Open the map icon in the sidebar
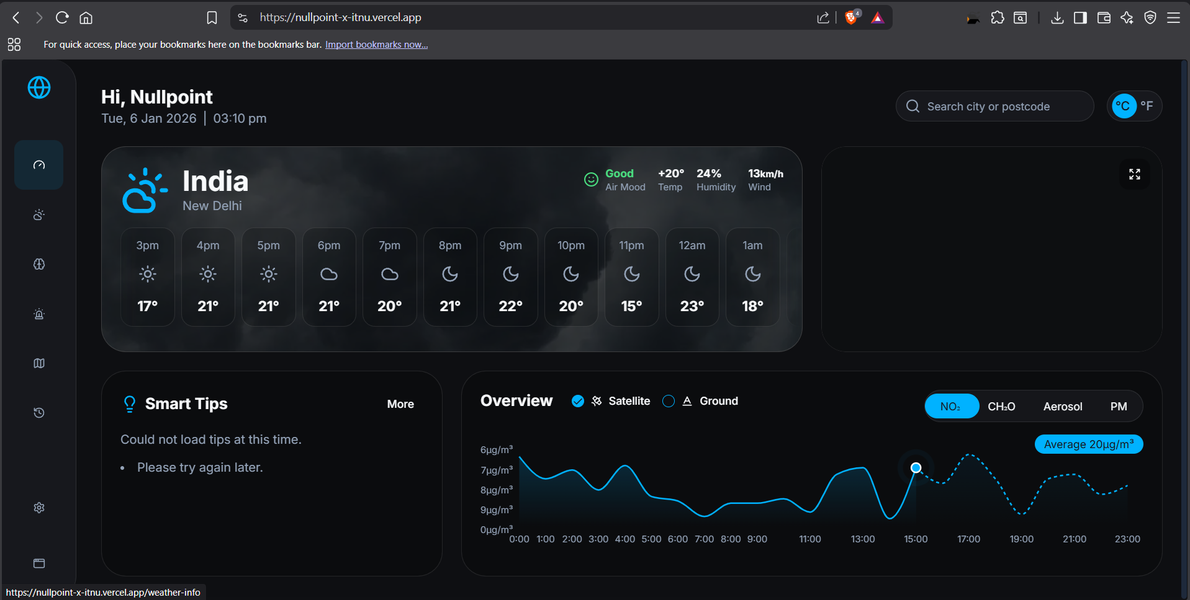 pos(38,363)
